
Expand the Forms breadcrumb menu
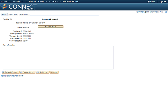pyautogui.click(x=55, y=2)
